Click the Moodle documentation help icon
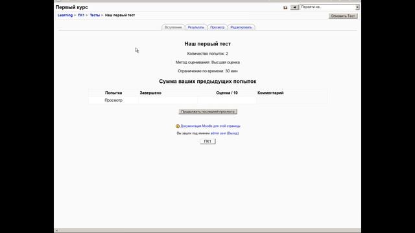Screen dimensions: 415x233 click(178, 126)
